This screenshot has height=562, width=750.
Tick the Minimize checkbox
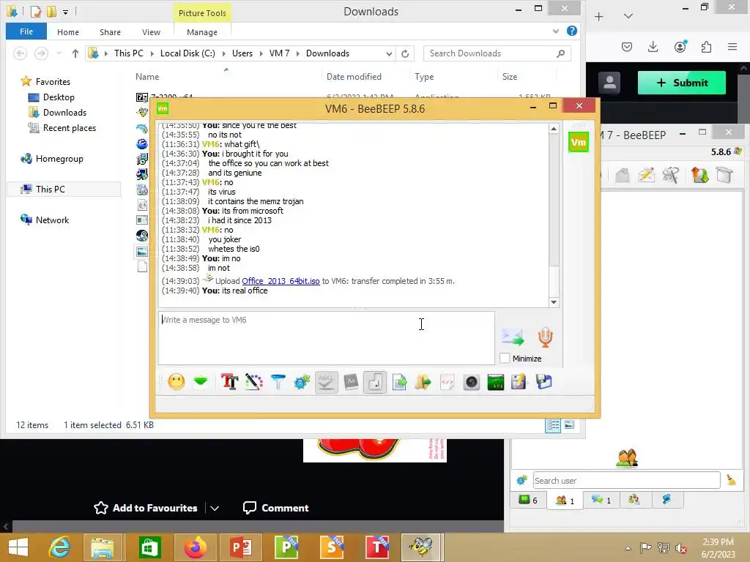505,359
